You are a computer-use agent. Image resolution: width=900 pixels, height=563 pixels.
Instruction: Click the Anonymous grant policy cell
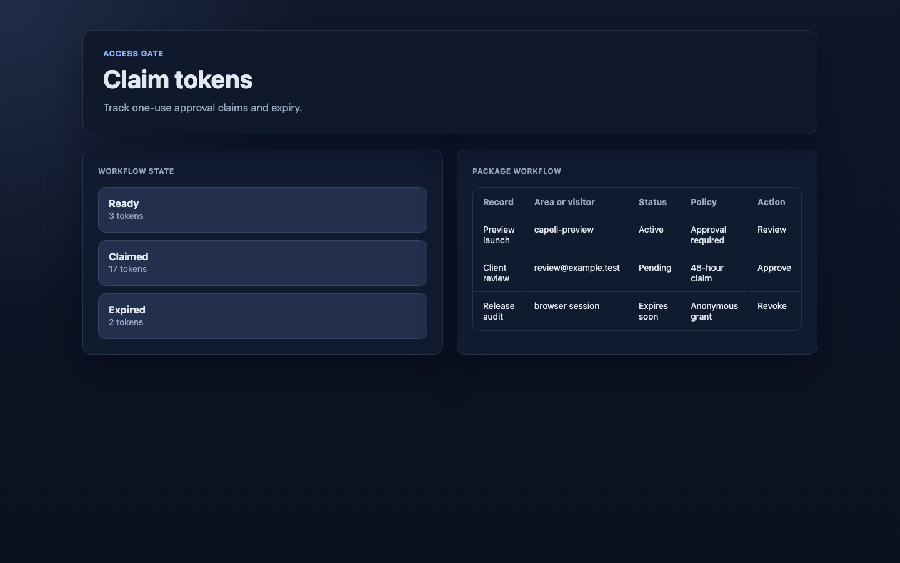coord(715,311)
